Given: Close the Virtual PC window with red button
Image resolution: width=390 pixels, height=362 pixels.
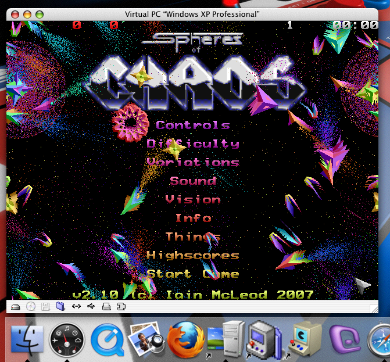Looking at the screenshot, I should click(x=15, y=15).
